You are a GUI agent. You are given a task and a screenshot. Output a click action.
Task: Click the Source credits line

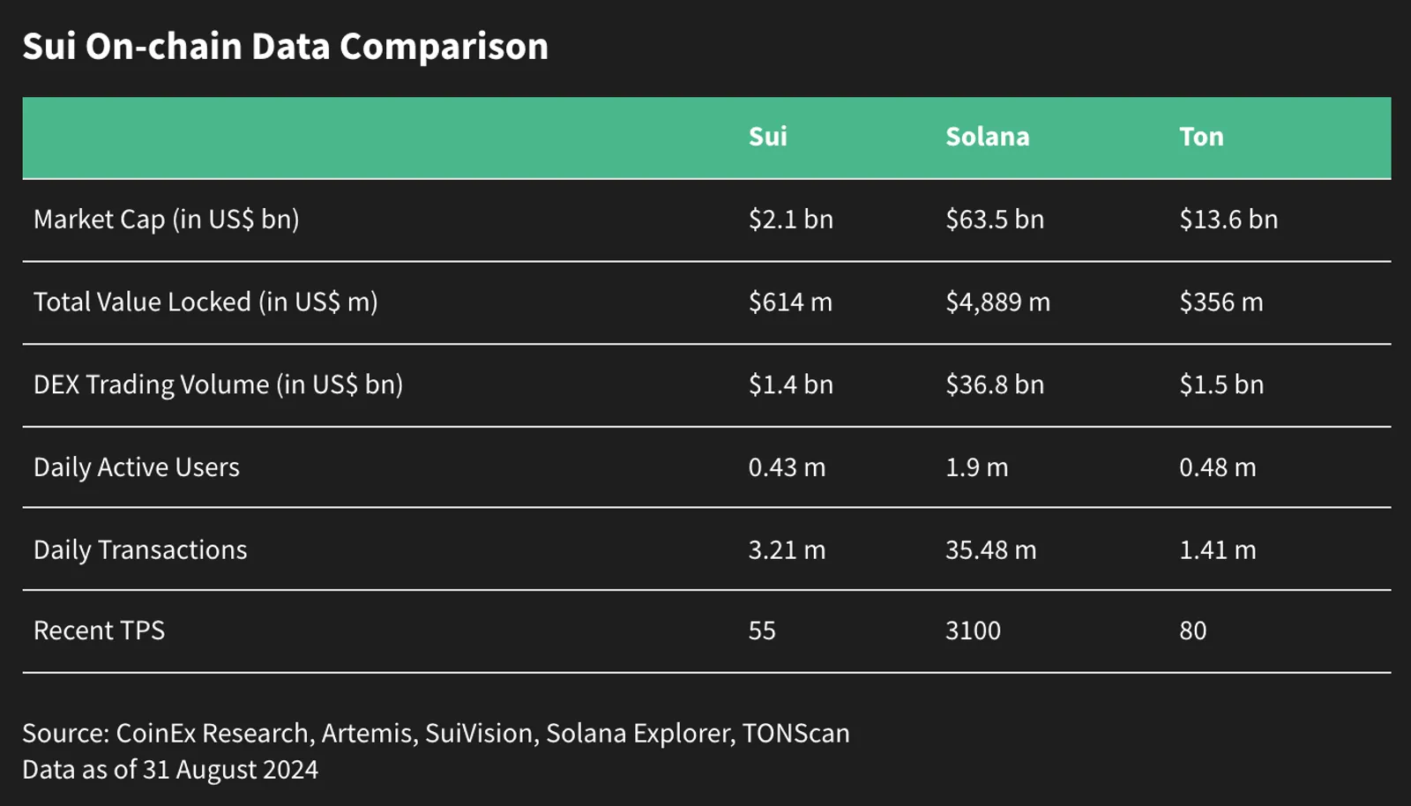(x=436, y=733)
